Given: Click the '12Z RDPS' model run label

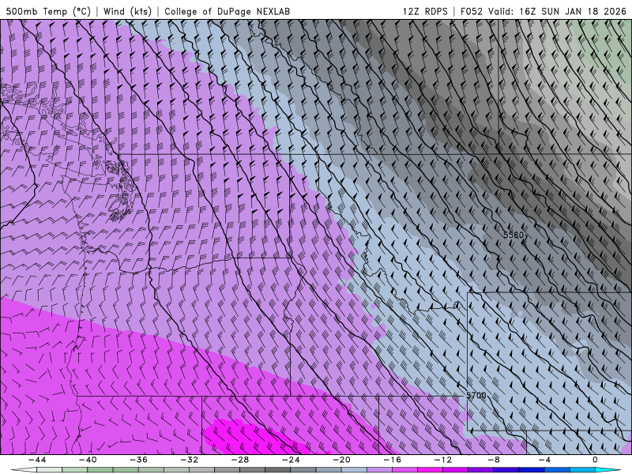Looking at the screenshot, I should pos(425,11).
